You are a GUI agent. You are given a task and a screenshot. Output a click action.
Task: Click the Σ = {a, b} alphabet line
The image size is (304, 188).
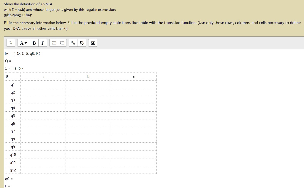pyautogui.click(x=13, y=68)
